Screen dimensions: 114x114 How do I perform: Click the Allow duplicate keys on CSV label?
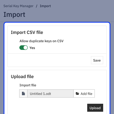tap(42, 41)
